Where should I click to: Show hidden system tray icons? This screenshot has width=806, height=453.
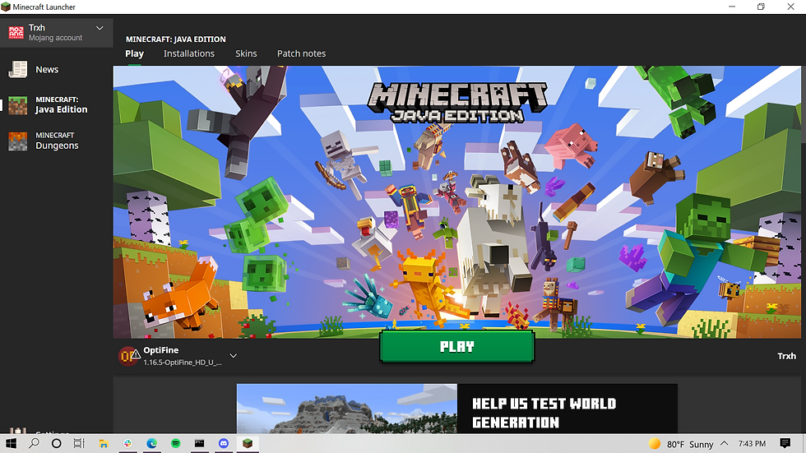(725, 443)
